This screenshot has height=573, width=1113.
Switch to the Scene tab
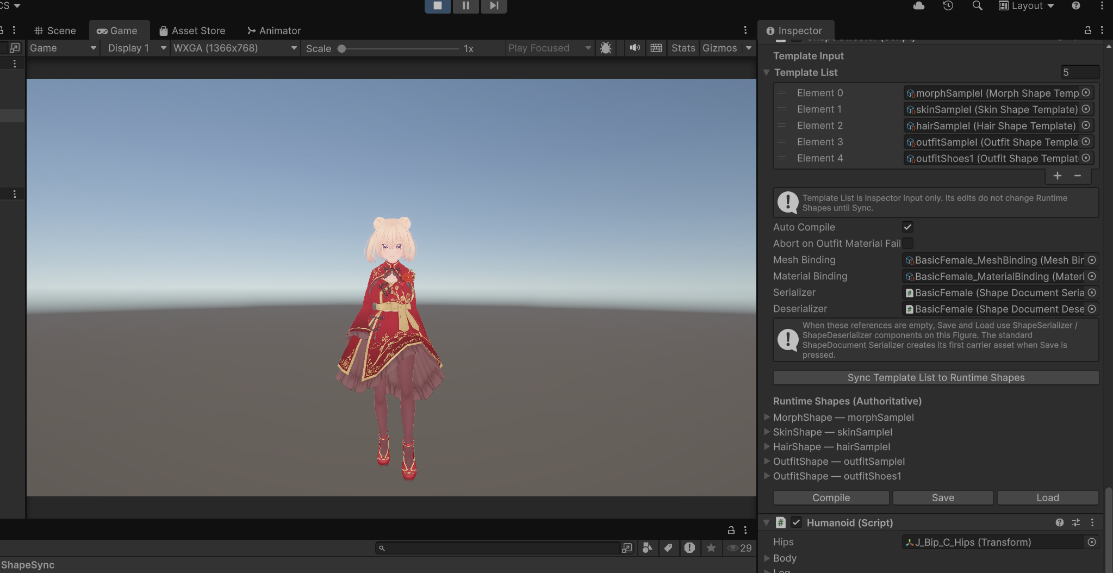point(55,30)
